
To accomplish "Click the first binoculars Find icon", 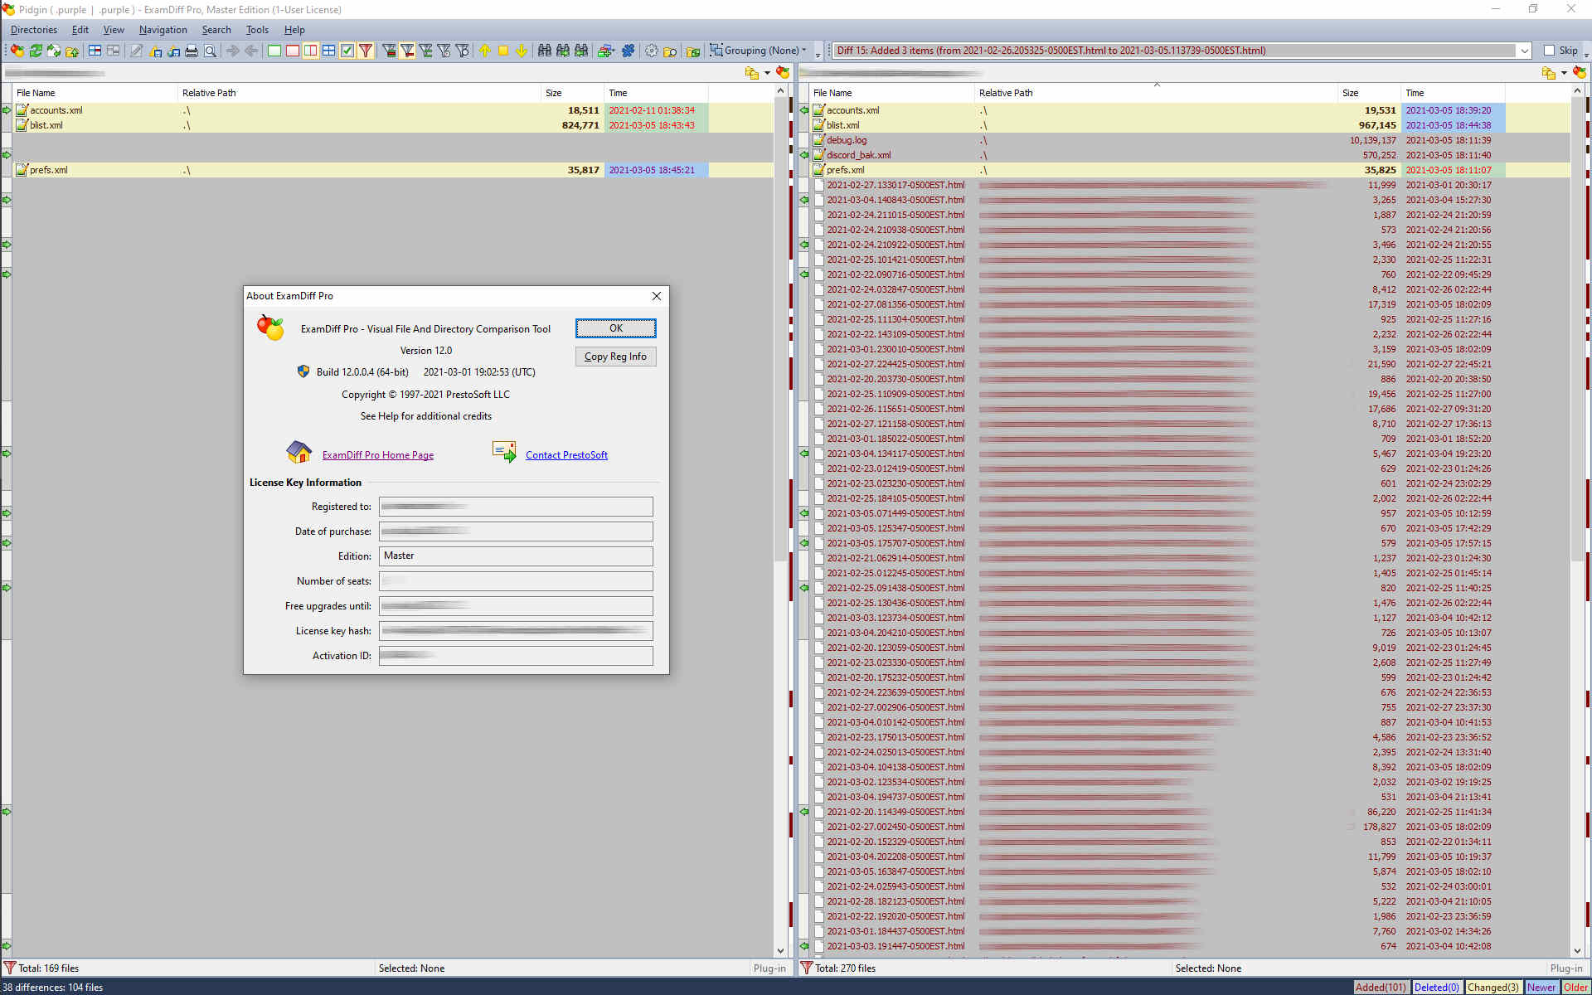I will coord(545,51).
